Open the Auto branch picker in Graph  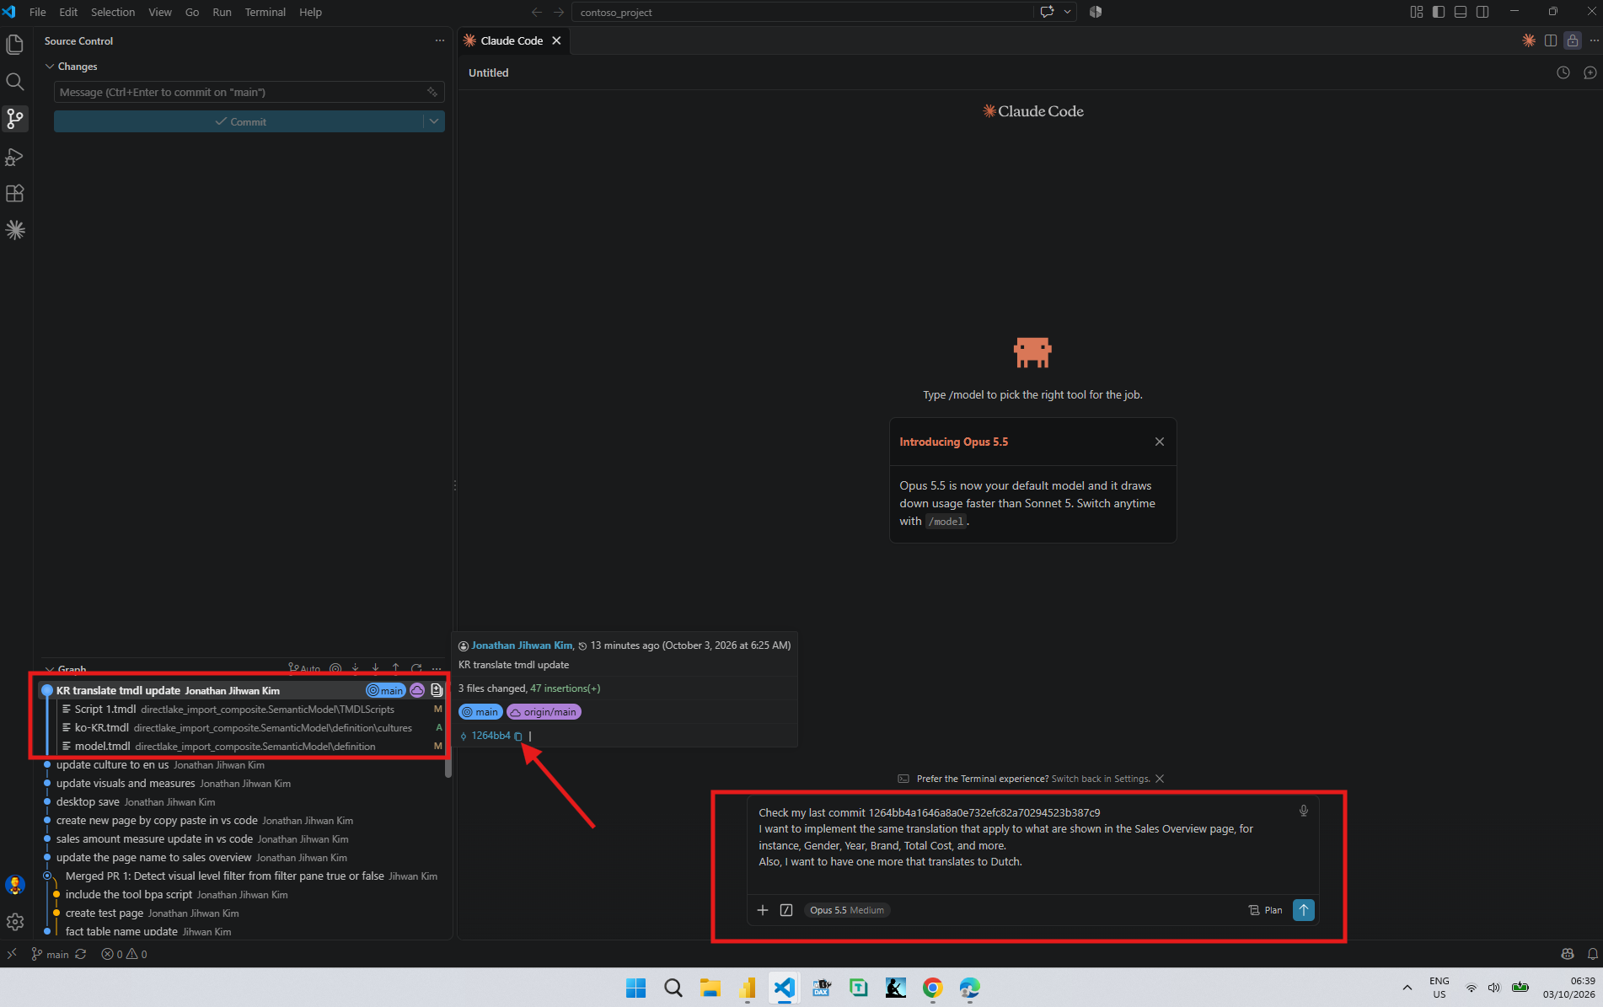304,668
